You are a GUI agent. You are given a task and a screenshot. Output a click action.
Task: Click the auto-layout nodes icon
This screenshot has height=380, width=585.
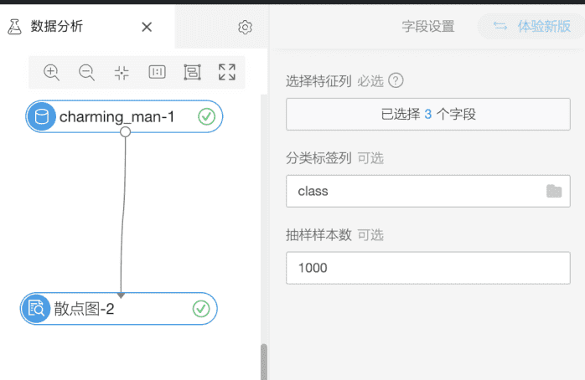pos(192,73)
